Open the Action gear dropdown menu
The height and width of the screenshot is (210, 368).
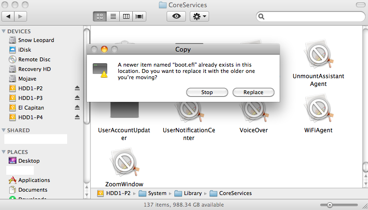click(x=199, y=16)
